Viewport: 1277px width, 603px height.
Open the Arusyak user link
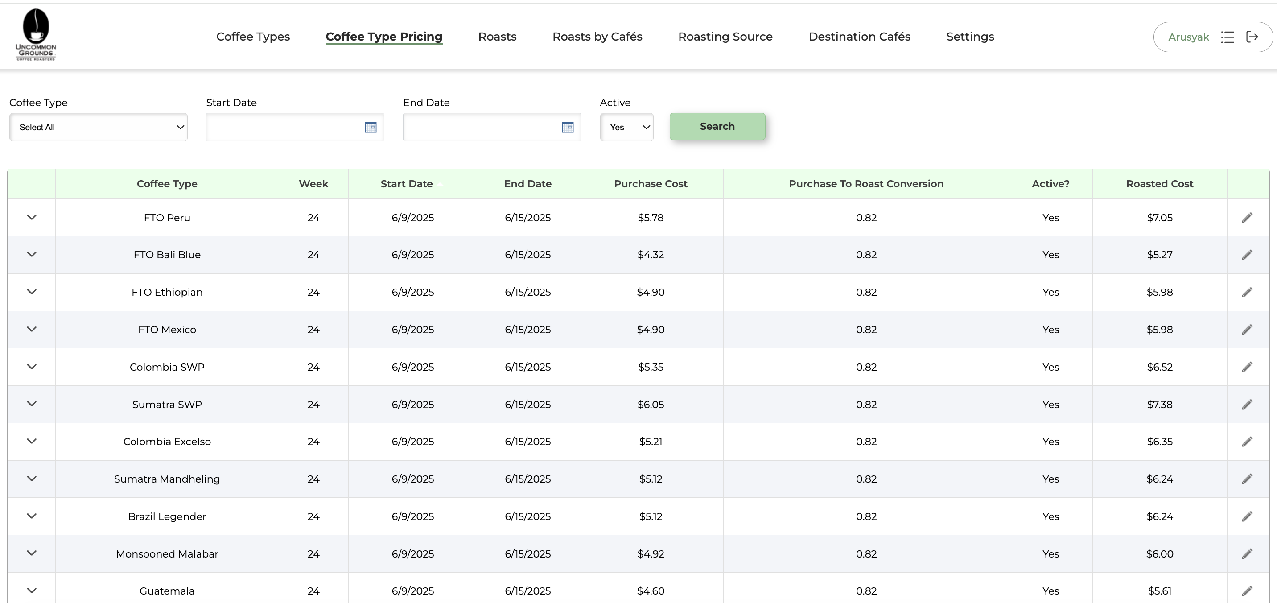click(1189, 37)
